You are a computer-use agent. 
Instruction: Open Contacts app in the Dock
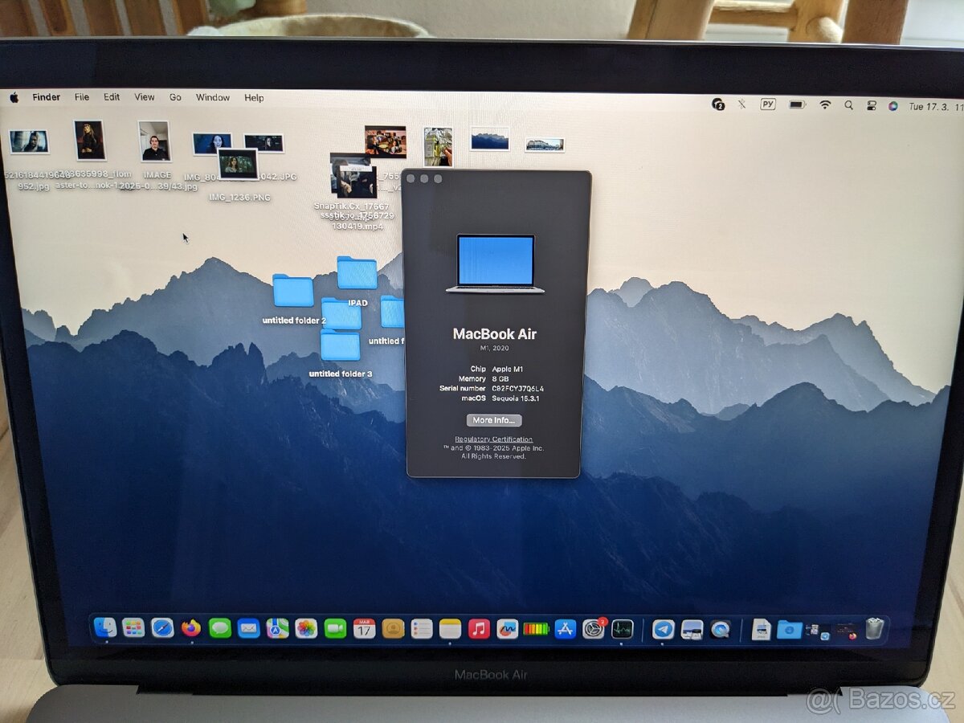(393, 628)
